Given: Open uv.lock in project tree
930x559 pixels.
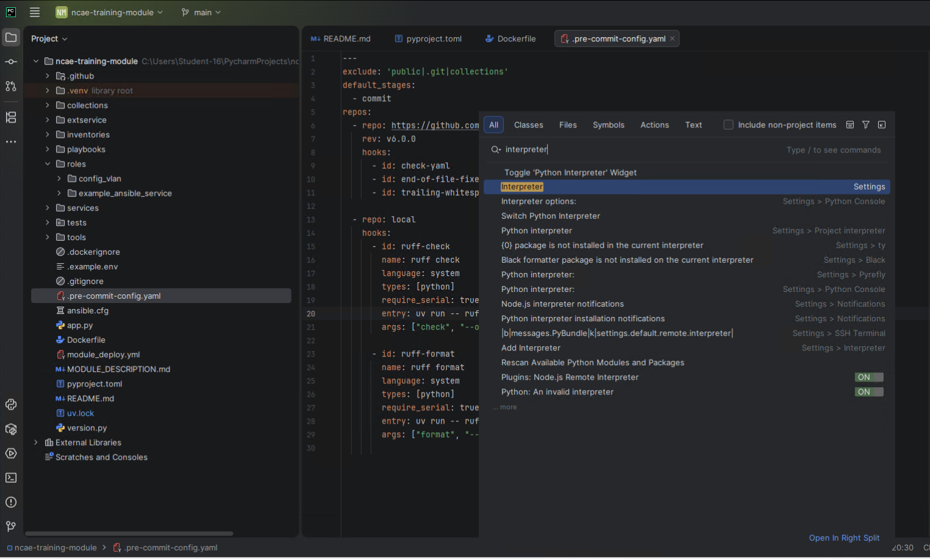Looking at the screenshot, I should tap(80, 413).
